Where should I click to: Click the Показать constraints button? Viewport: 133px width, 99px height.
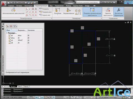[x=44, y=9]
